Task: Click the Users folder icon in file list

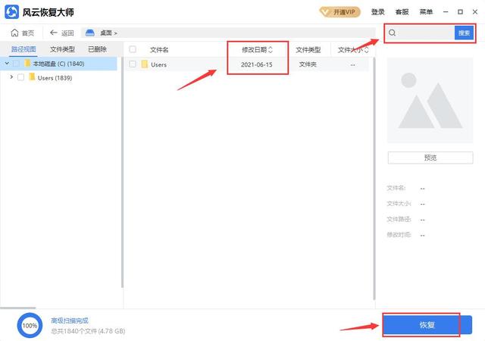Action: click(145, 64)
